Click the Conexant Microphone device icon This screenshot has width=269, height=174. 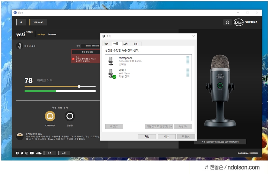111,61
